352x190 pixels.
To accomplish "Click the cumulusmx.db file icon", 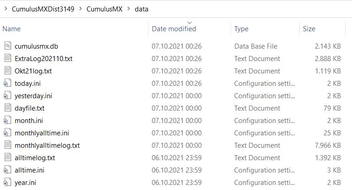I will coord(7,46).
